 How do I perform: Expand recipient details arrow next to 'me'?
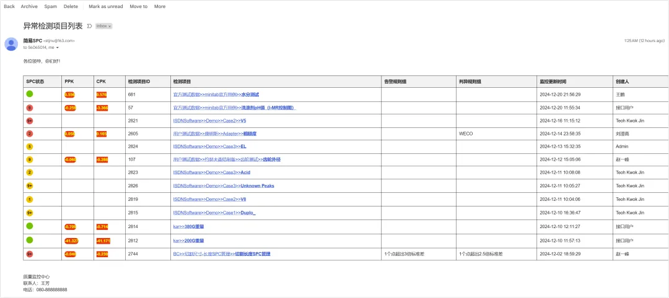click(x=57, y=48)
